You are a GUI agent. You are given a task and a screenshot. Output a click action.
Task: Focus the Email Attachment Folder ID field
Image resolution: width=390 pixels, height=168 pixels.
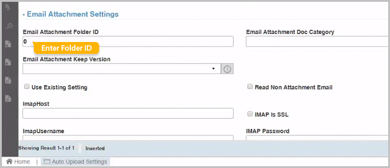128,42
